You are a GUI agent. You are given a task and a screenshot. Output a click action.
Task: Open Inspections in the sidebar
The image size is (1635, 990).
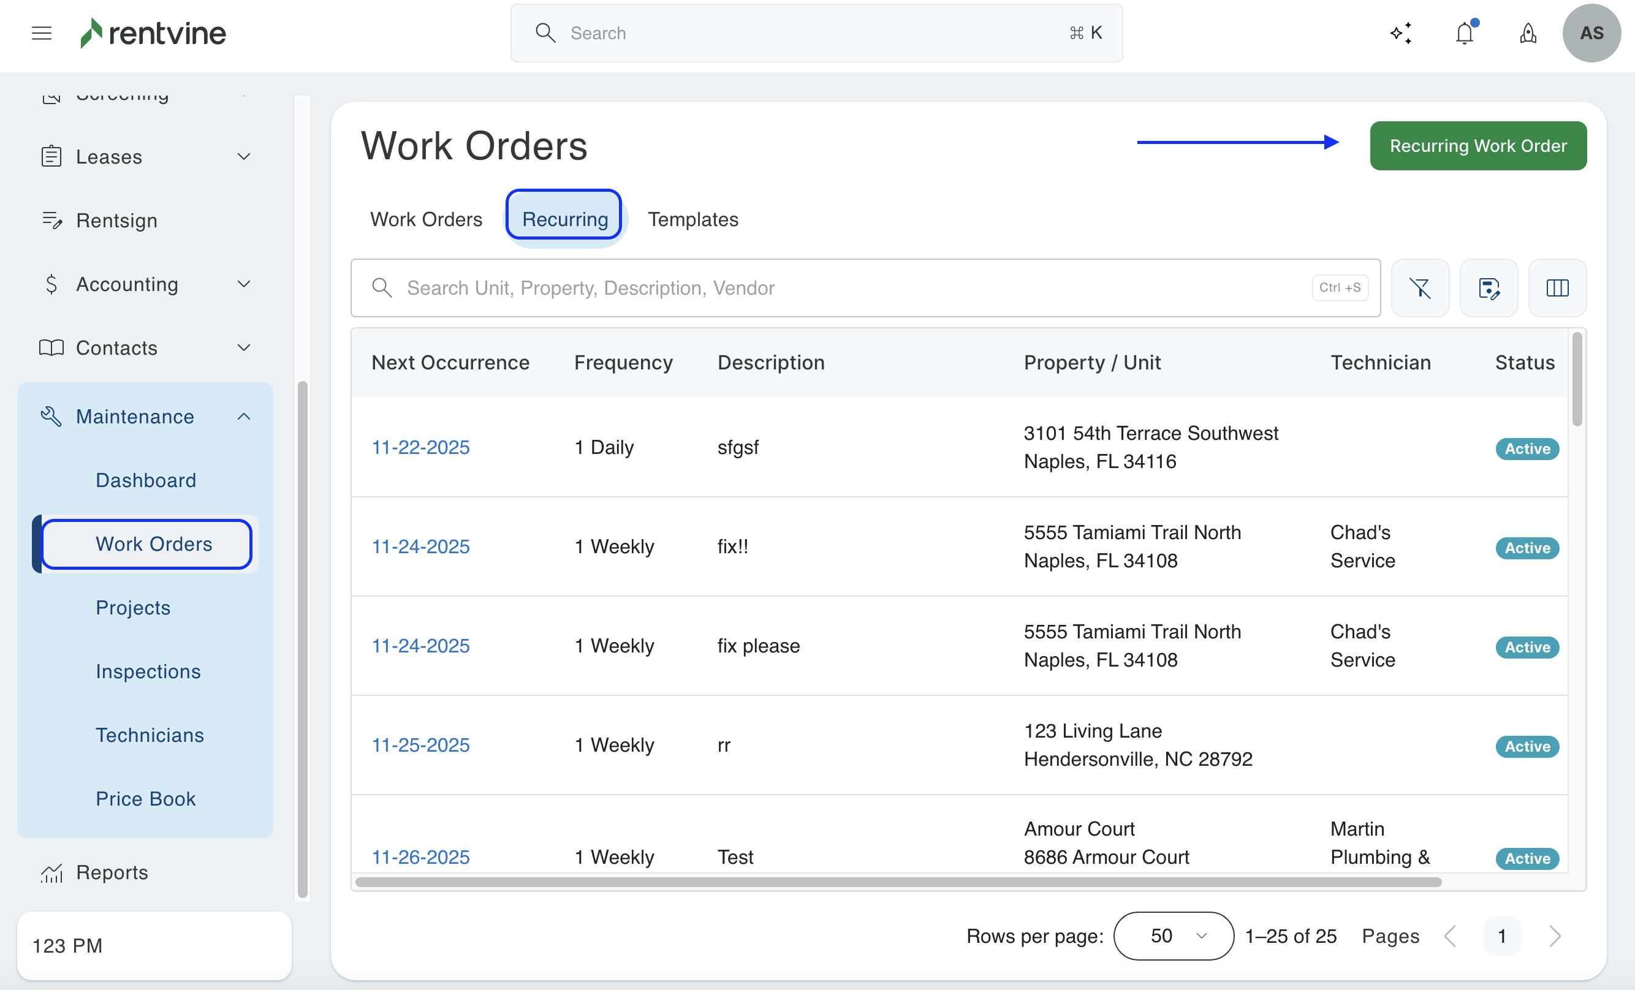pos(148,671)
